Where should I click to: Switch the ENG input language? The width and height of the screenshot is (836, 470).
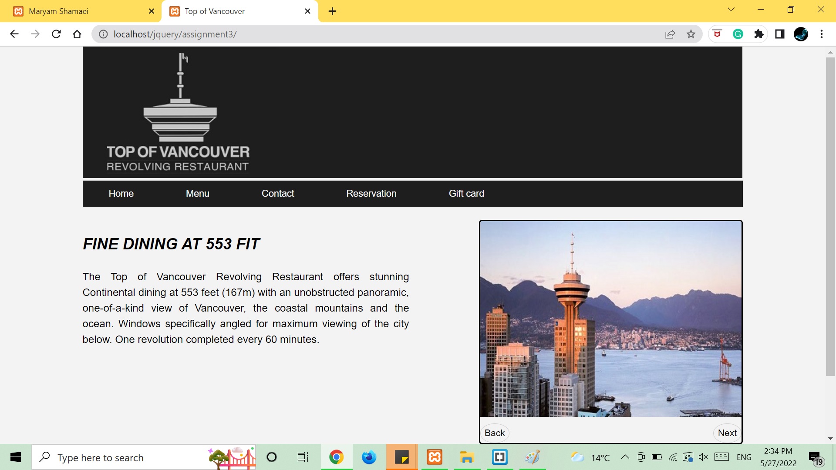coord(744,457)
